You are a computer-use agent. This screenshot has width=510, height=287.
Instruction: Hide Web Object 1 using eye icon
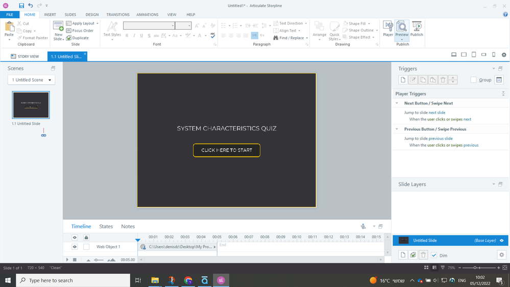[x=75, y=247]
